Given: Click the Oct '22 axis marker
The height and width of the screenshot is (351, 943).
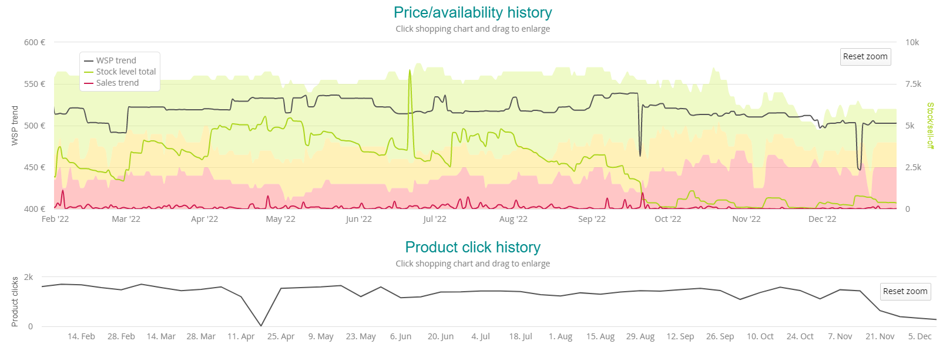Looking at the screenshot, I should click(x=667, y=219).
